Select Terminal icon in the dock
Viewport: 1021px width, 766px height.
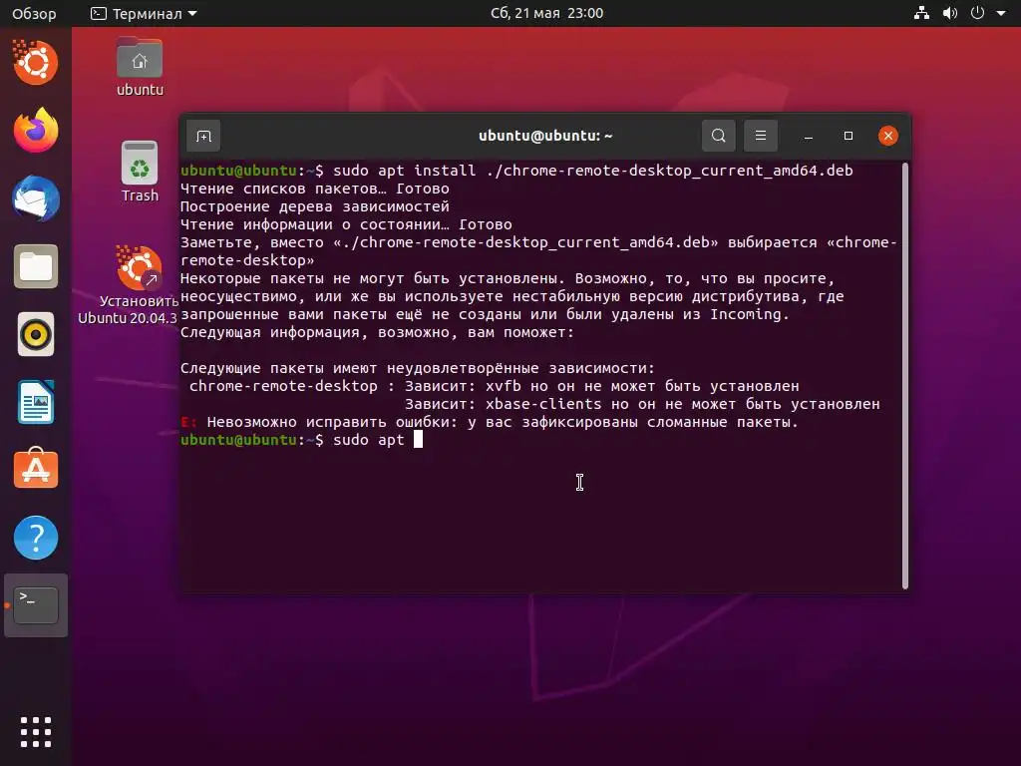click(x=36, y=605)
